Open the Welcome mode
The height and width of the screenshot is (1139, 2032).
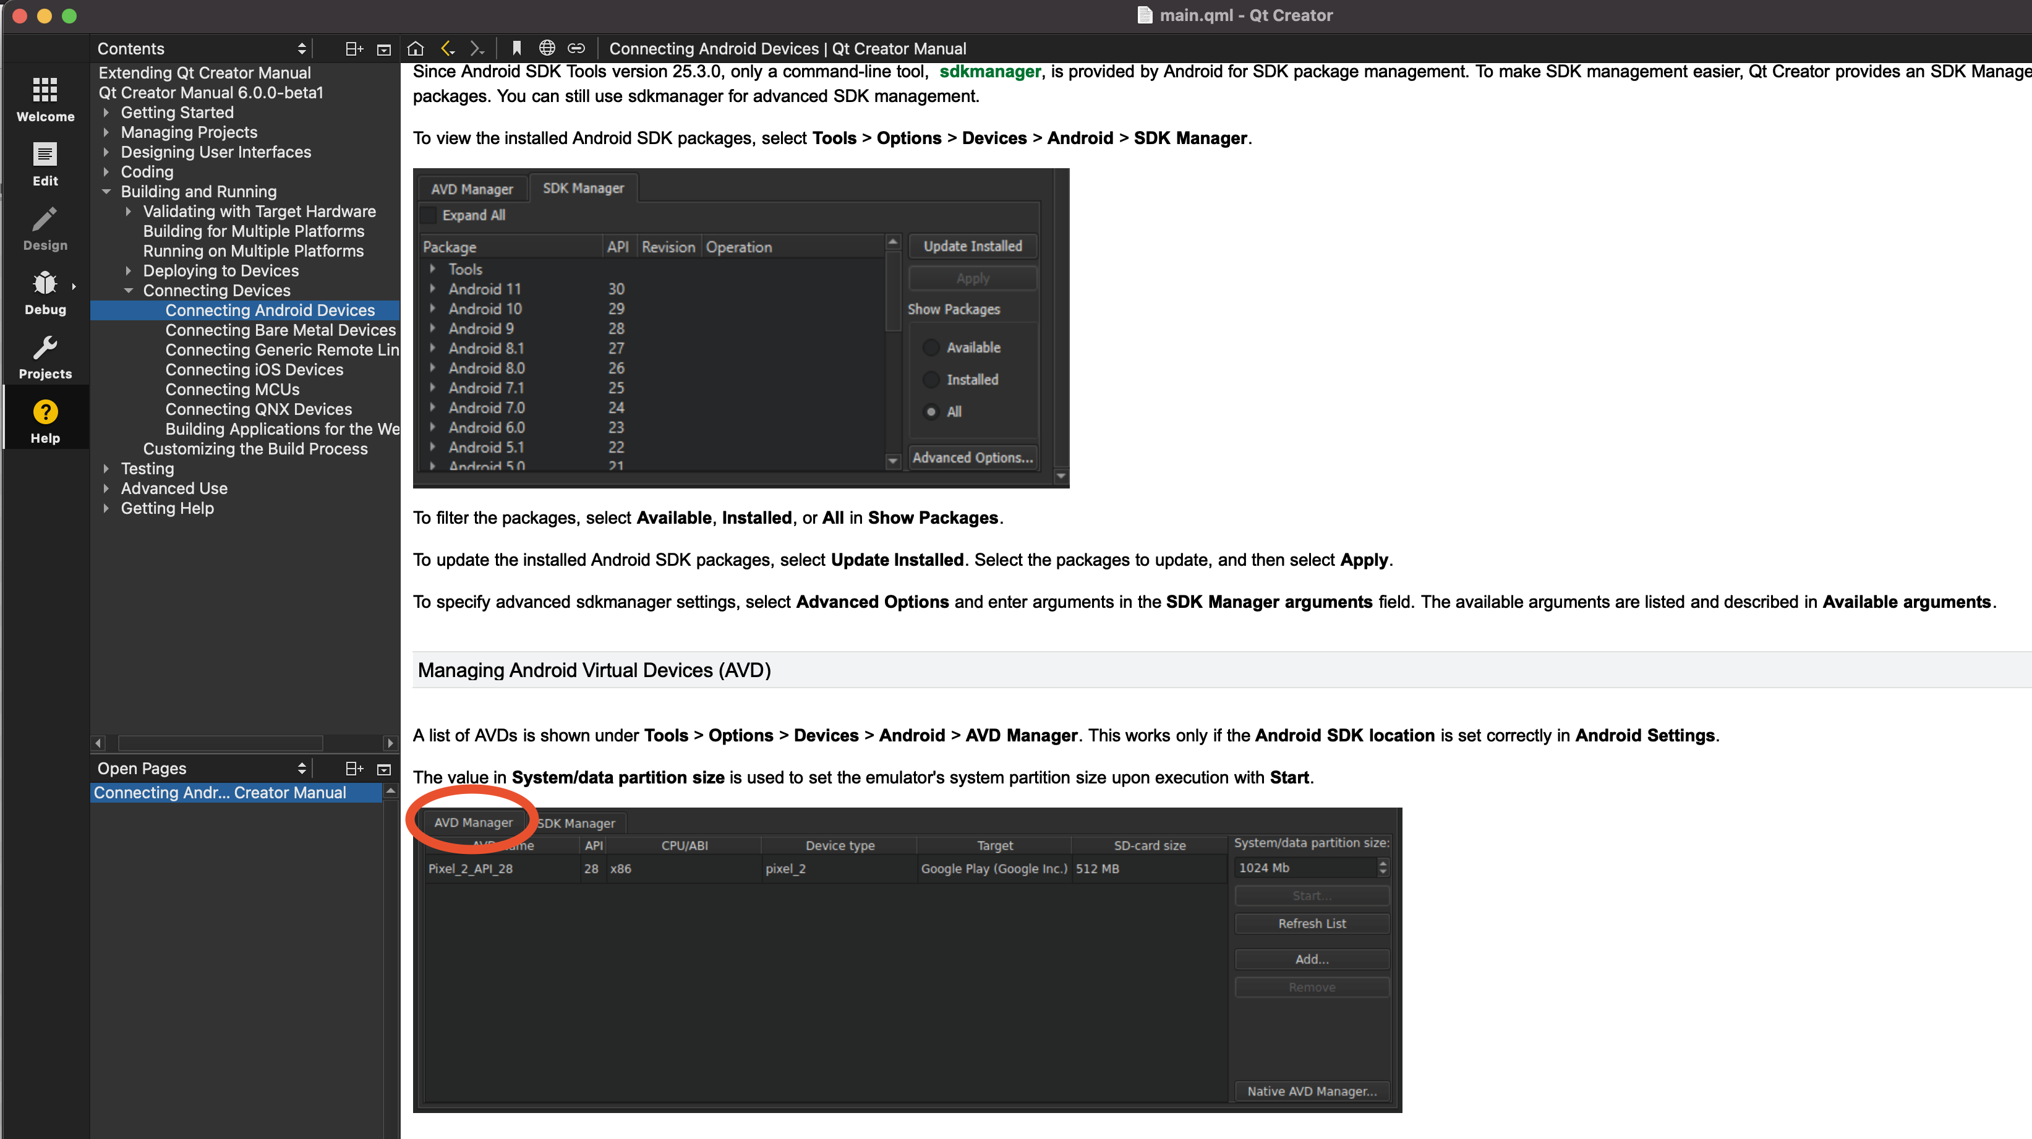[45, 98]
